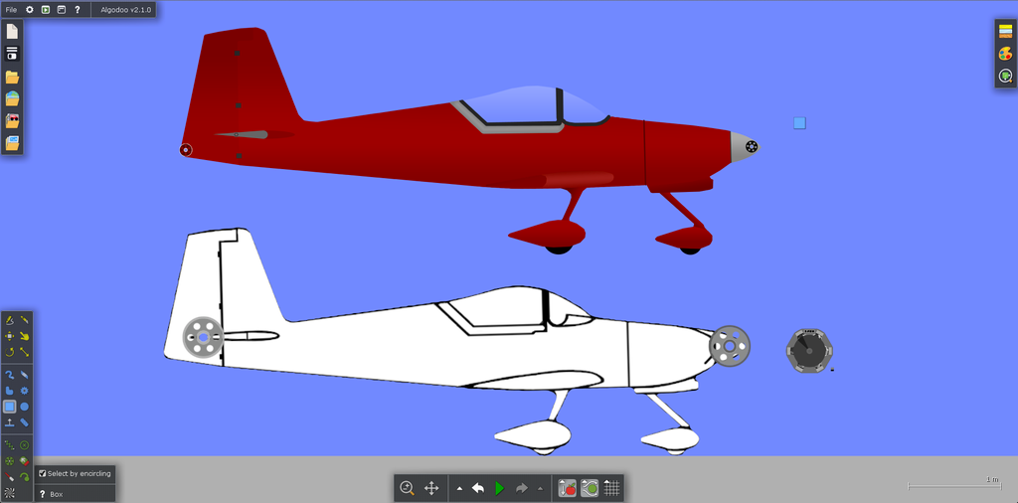Viewport: 1018px width, 503px height.
Task: Click the Zoom tool in bottom bar
Action: pos(407,488)
